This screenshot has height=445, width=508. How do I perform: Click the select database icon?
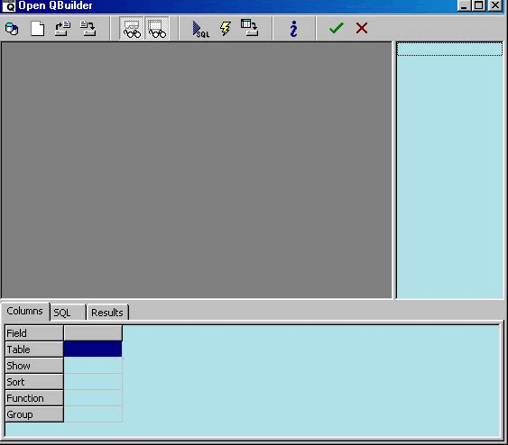(12, 29)
